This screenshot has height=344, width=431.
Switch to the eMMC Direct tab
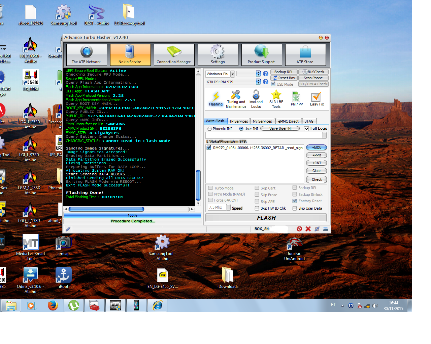(288, 121)
